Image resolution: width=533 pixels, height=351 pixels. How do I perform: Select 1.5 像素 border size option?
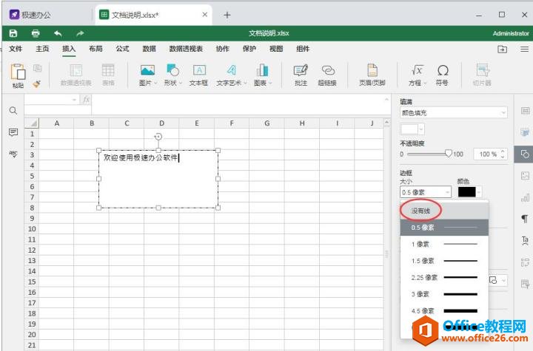click(444, 261)
